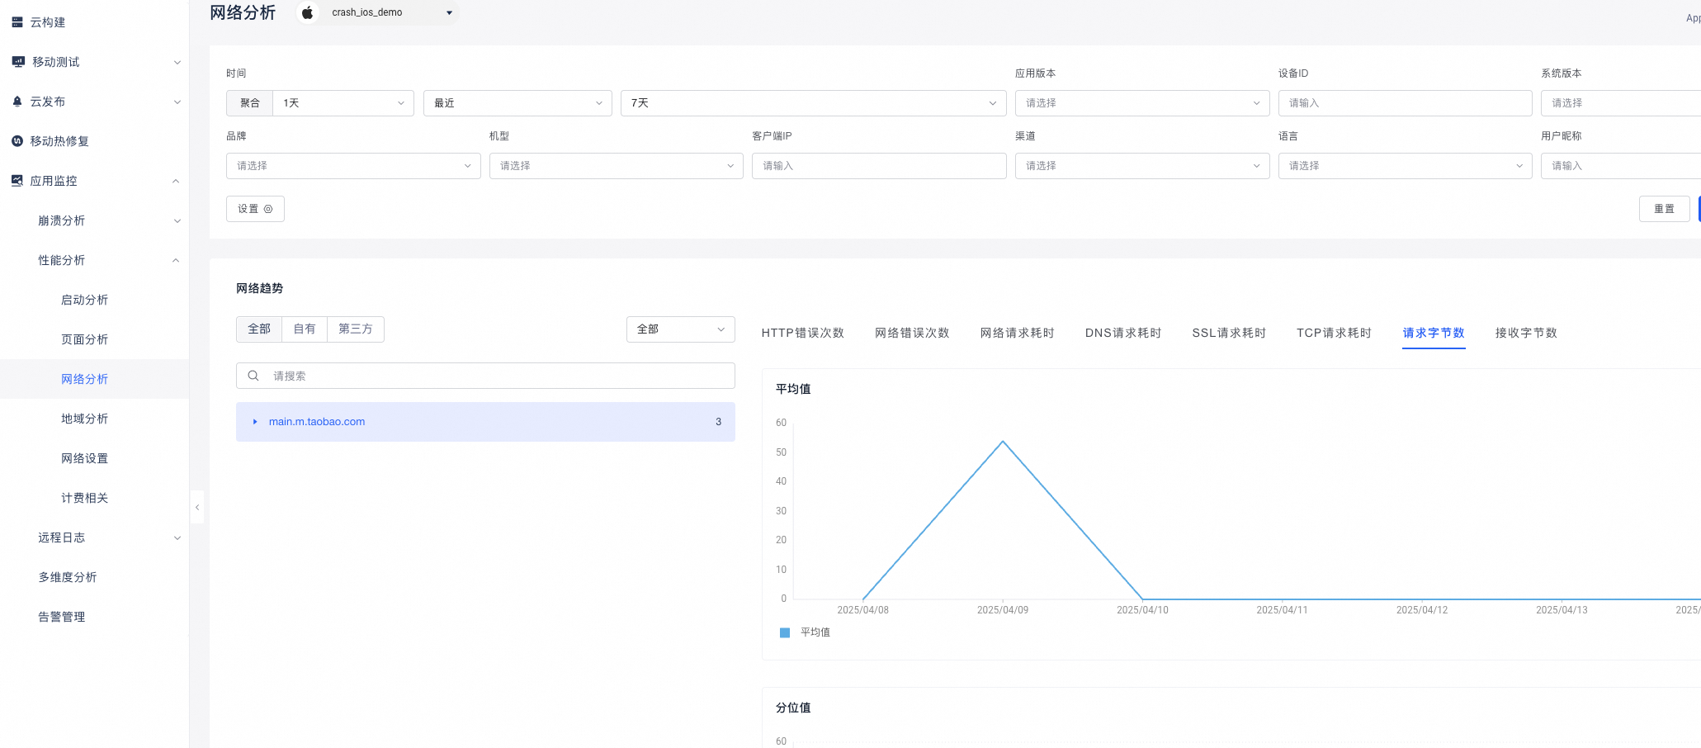Expand the 移动测试 menu chevron
1701x748 pixels.
click(x=177, y=63)
